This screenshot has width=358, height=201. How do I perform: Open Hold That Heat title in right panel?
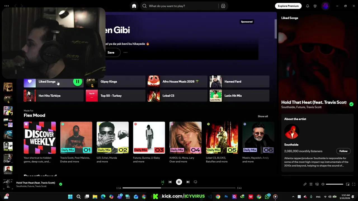tap(314, 102)
